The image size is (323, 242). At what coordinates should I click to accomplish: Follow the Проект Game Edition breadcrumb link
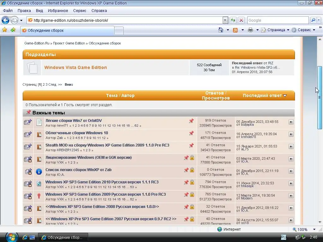69,43
